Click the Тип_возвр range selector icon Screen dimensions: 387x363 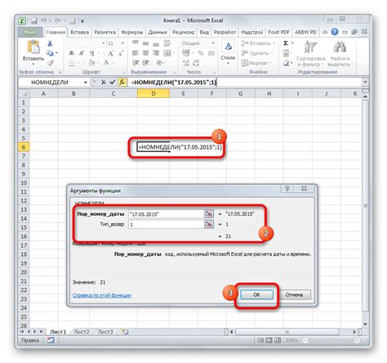click(x=209, y=224)
